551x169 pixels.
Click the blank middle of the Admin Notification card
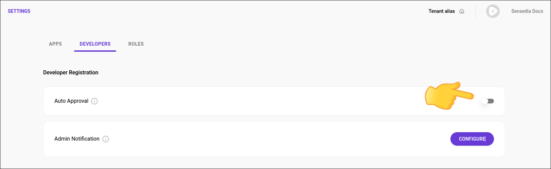click(x=272, y=139)
